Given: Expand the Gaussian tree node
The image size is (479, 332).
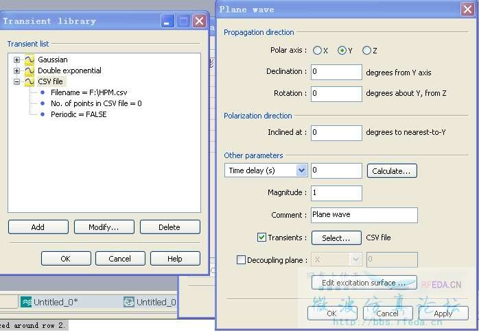Looking at the screenshot, I should point(17,60).
